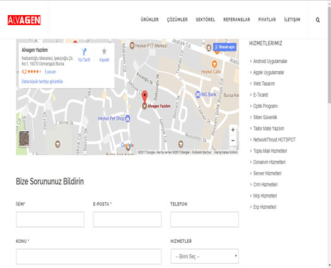Open Apple Uygulamalar service link
This screenshot has width=331, height=268.
[x=269, y=73]
